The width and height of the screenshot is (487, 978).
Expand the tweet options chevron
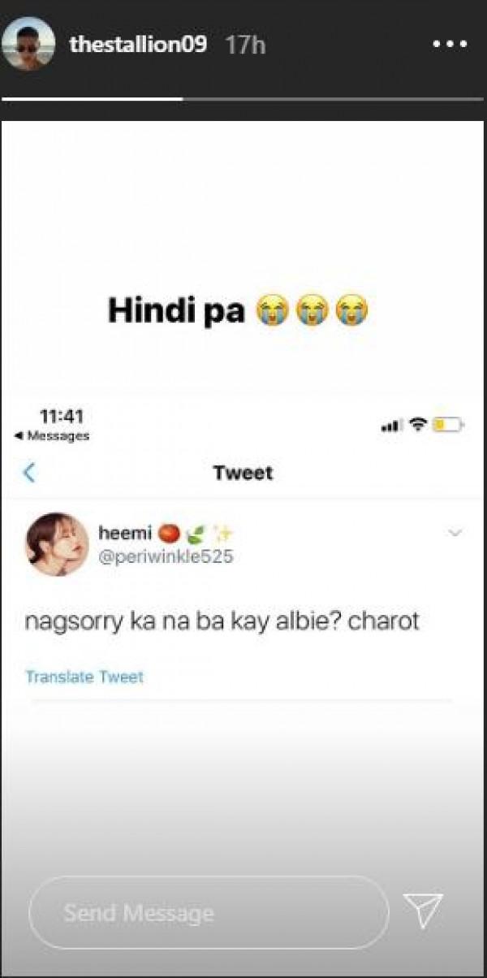455,533
